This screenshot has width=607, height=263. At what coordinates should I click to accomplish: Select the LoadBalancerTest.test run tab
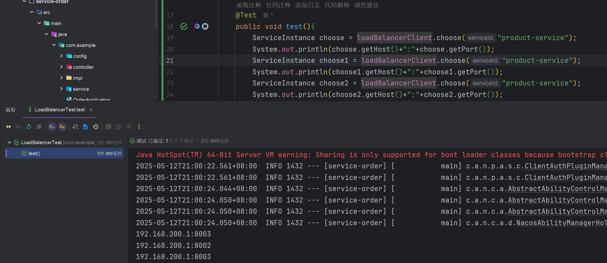point(59,110)
